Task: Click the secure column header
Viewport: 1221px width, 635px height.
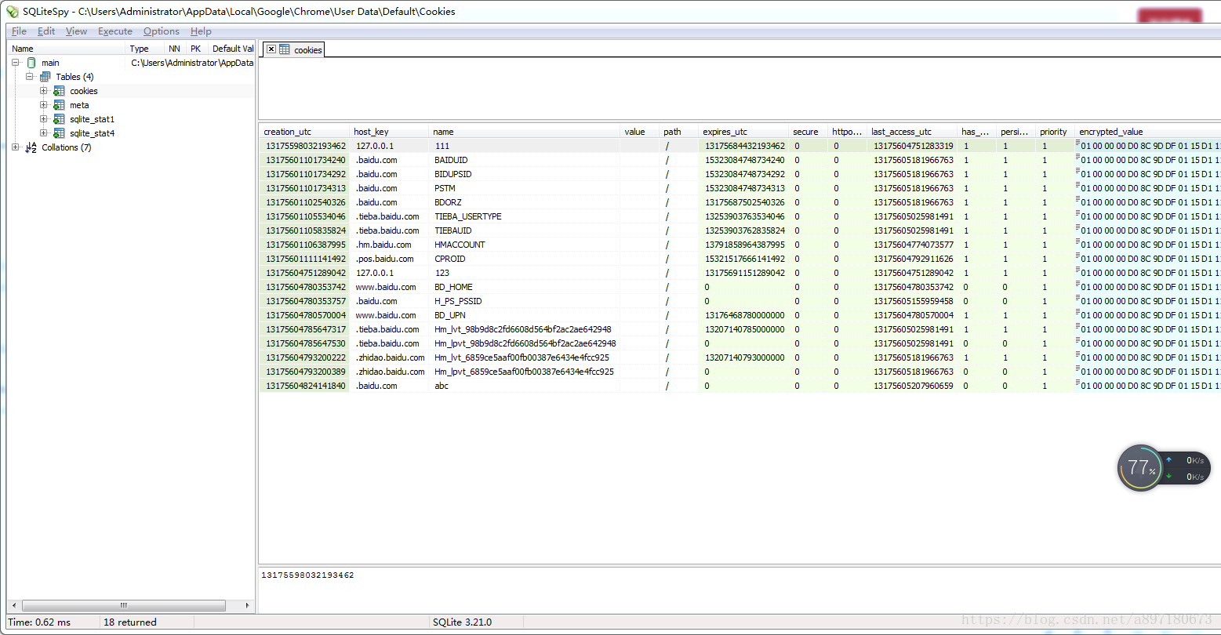Action: pos(809,132)
